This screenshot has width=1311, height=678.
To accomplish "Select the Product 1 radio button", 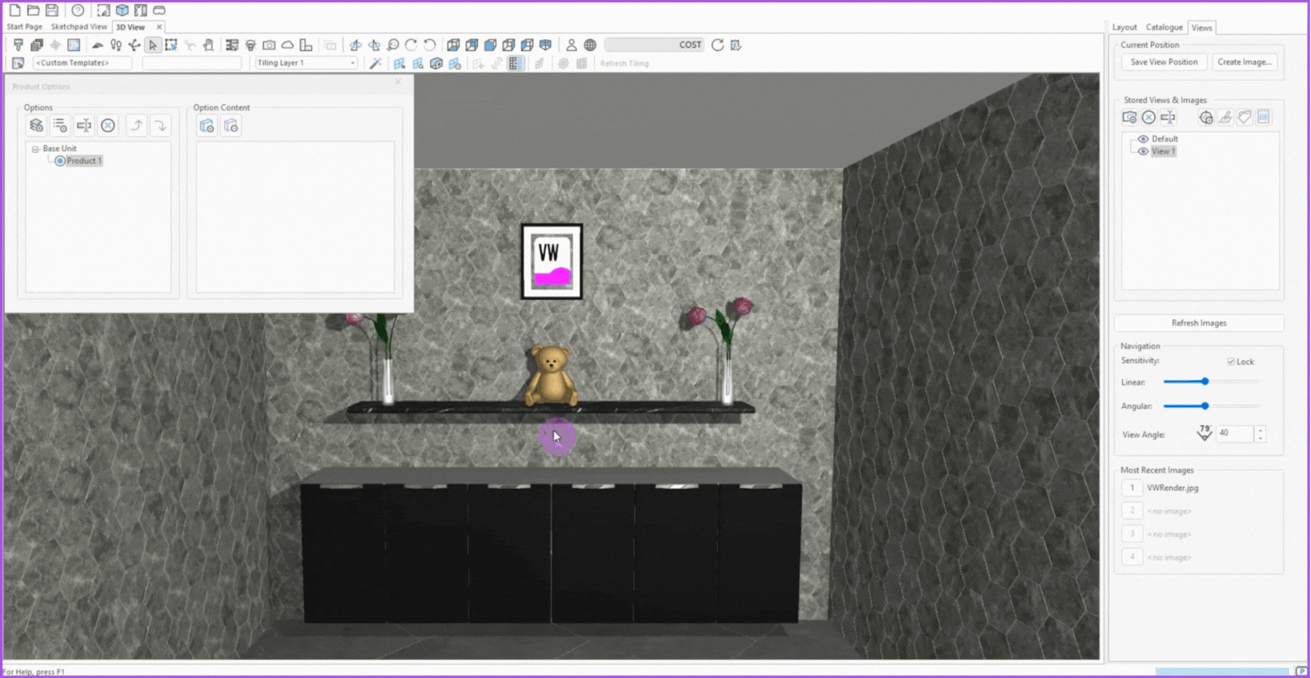I will point(60,161).
